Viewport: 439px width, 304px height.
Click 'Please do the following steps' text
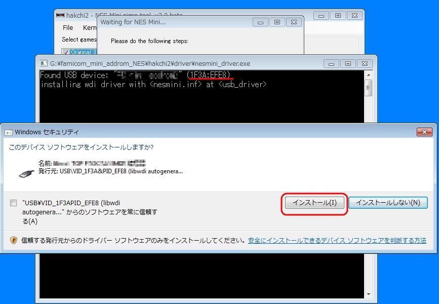point(149,41)
